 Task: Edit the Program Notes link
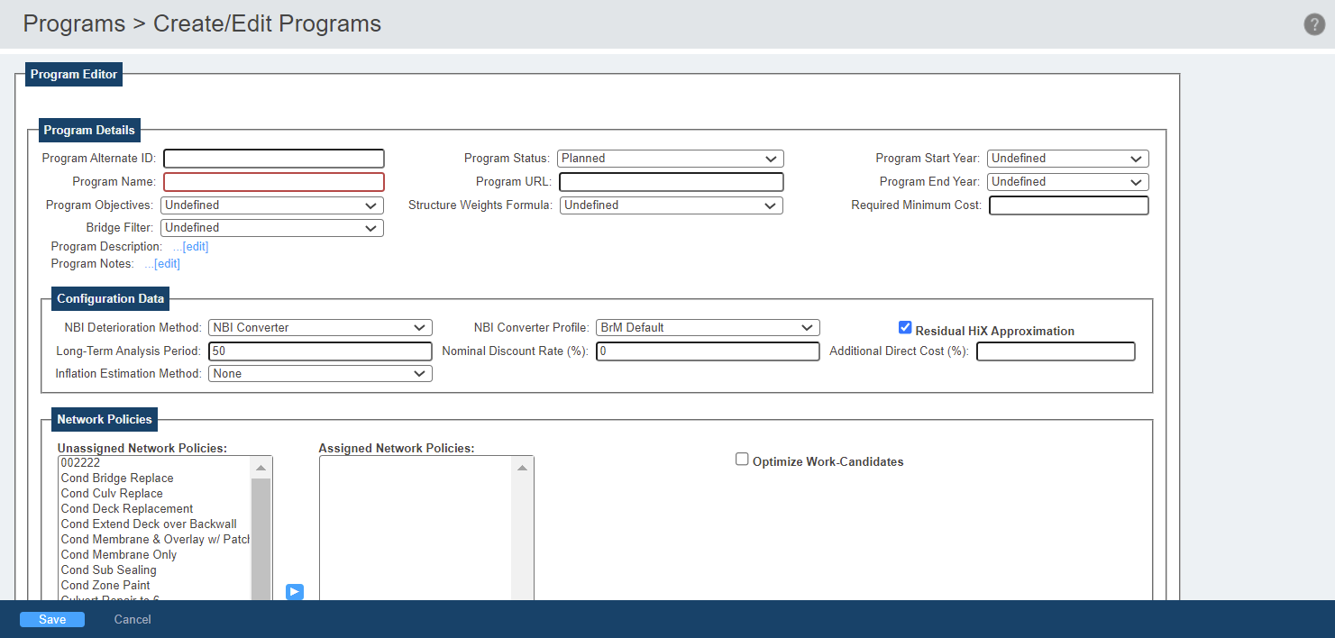tap(167, 264)
